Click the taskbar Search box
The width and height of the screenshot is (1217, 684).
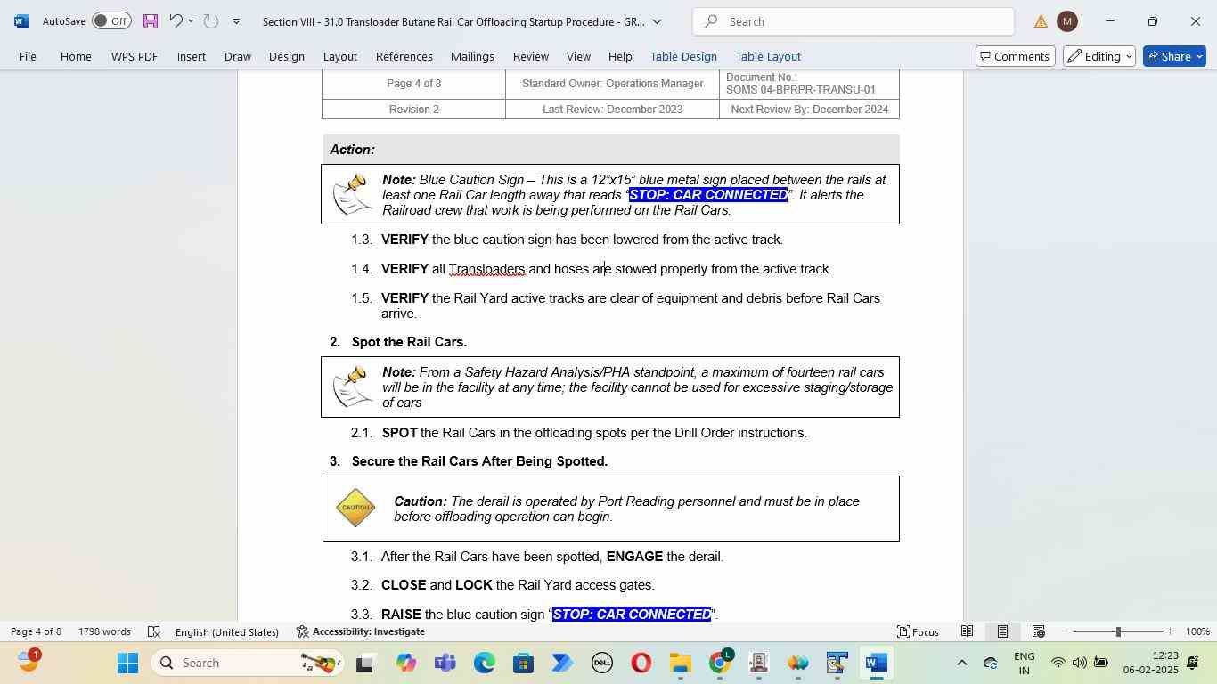click(x=249, y=663)
